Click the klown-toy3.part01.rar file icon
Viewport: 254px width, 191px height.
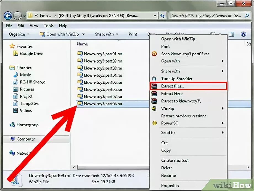pos(80,53)
